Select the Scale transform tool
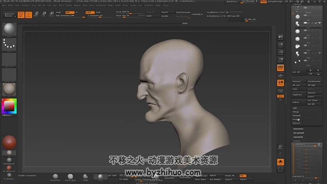This screenshot has width=327, height=184. click(x=44, y=15)
